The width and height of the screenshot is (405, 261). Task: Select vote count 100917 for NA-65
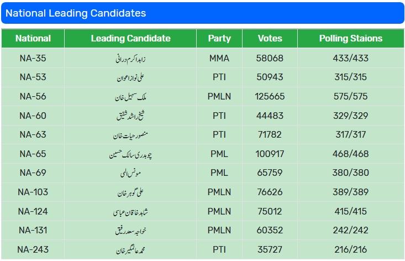click(x=270, y=154)
